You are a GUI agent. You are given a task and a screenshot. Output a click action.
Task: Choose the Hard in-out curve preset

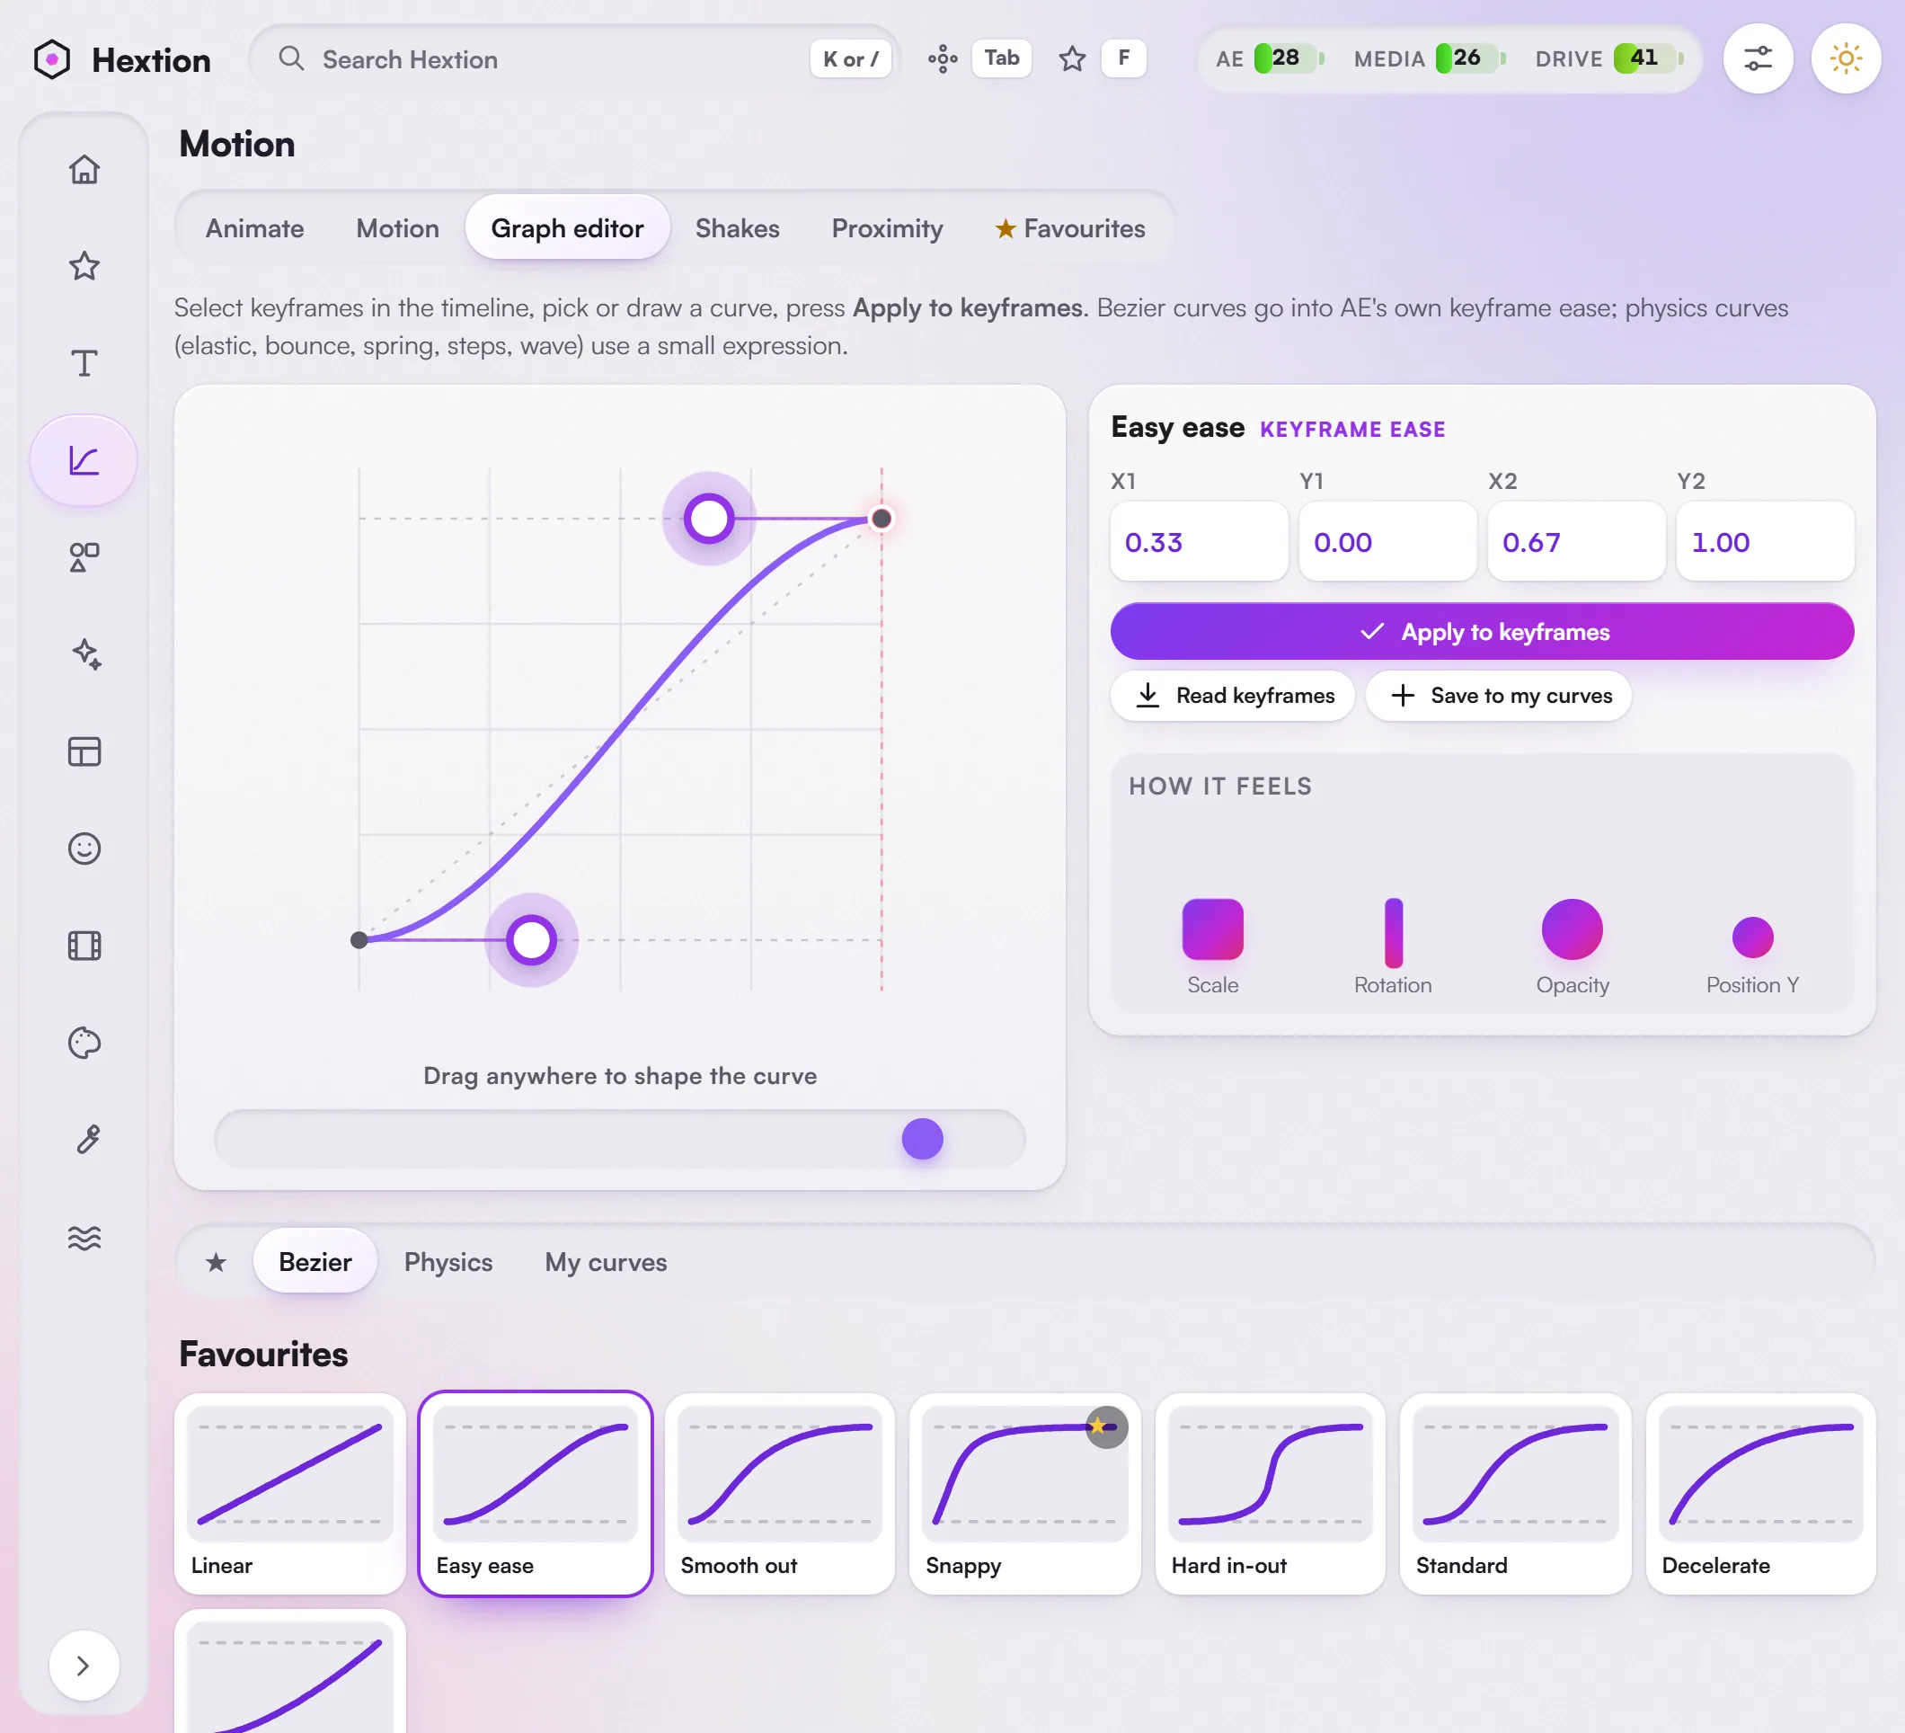click(1270, 1494)
